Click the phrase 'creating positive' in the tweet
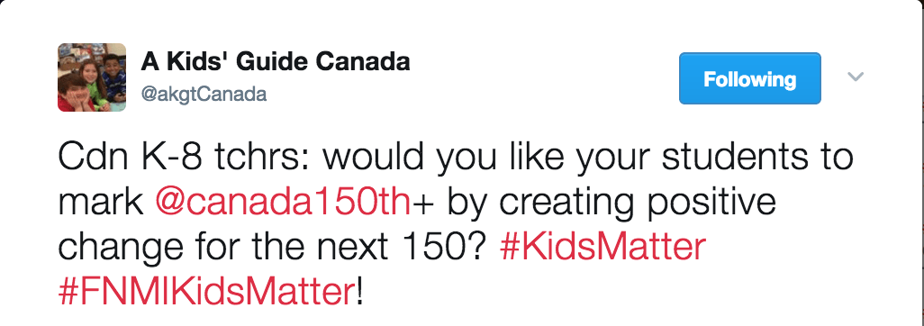Viewport: 924px width, 326px height. point(639,204)
